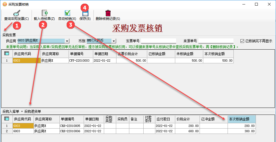Click 价税合计 600.00 cell
Viewport: 276px width, 142px height.
(187, 131)
